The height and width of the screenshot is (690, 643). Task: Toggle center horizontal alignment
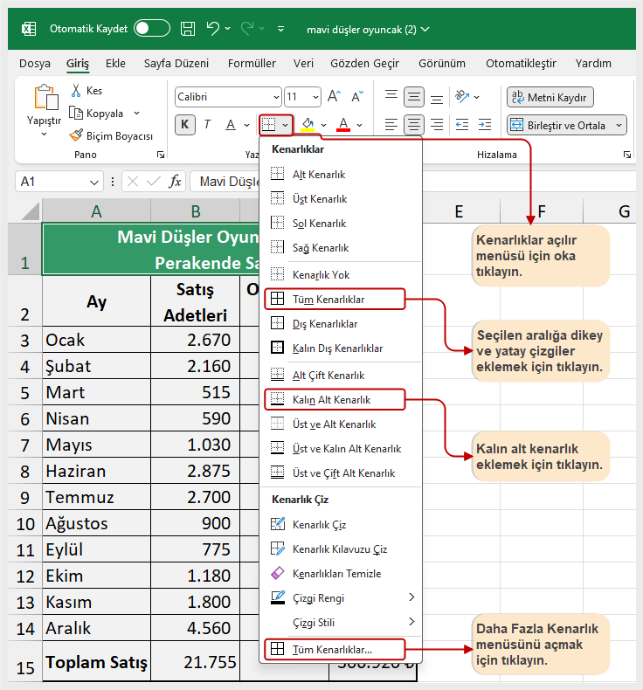coord(414,125)
